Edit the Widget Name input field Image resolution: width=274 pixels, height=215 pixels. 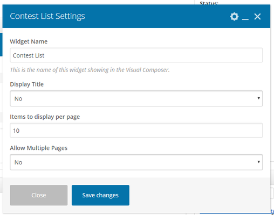point(136,55)
